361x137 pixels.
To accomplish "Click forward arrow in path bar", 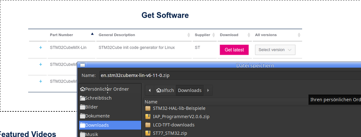I will pos(208,90).
